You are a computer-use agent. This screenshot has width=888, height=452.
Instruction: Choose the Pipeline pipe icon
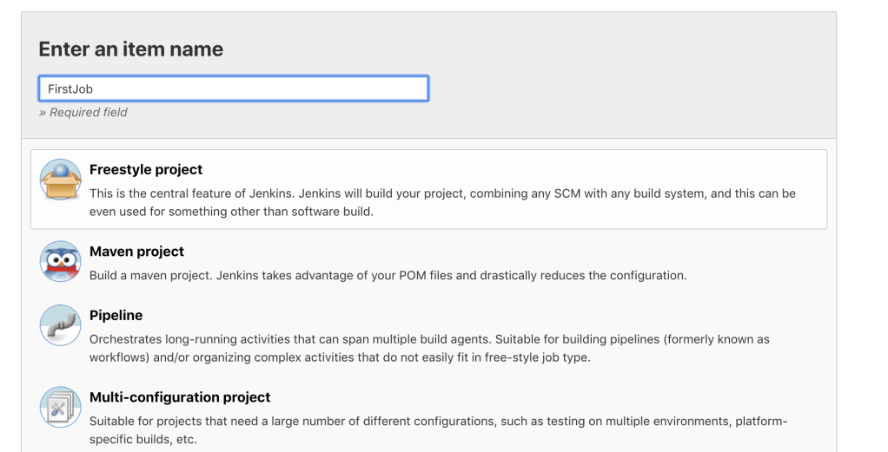[x=60, y=325]
